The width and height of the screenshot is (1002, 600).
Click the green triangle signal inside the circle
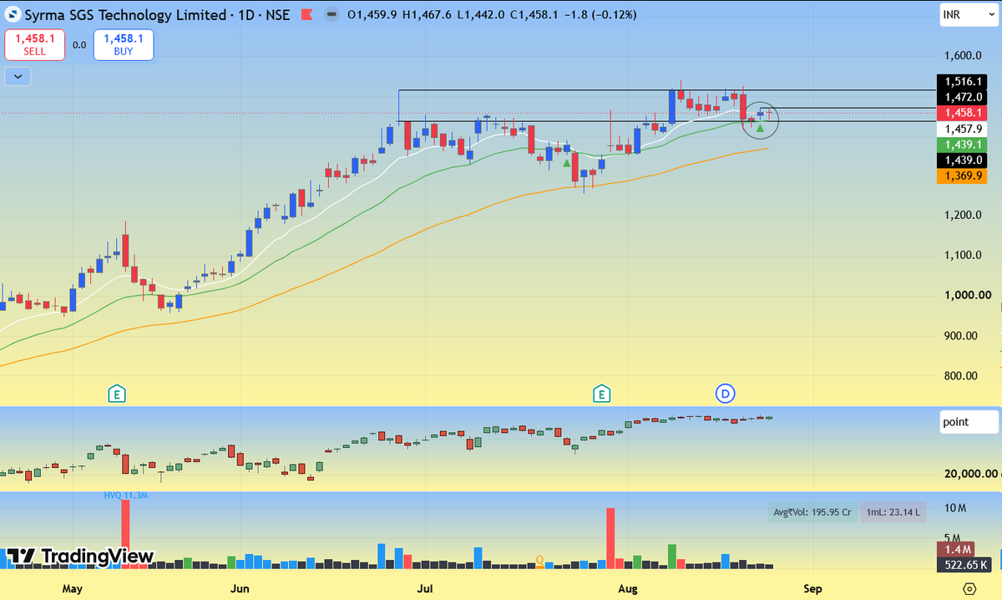(760, 128)
